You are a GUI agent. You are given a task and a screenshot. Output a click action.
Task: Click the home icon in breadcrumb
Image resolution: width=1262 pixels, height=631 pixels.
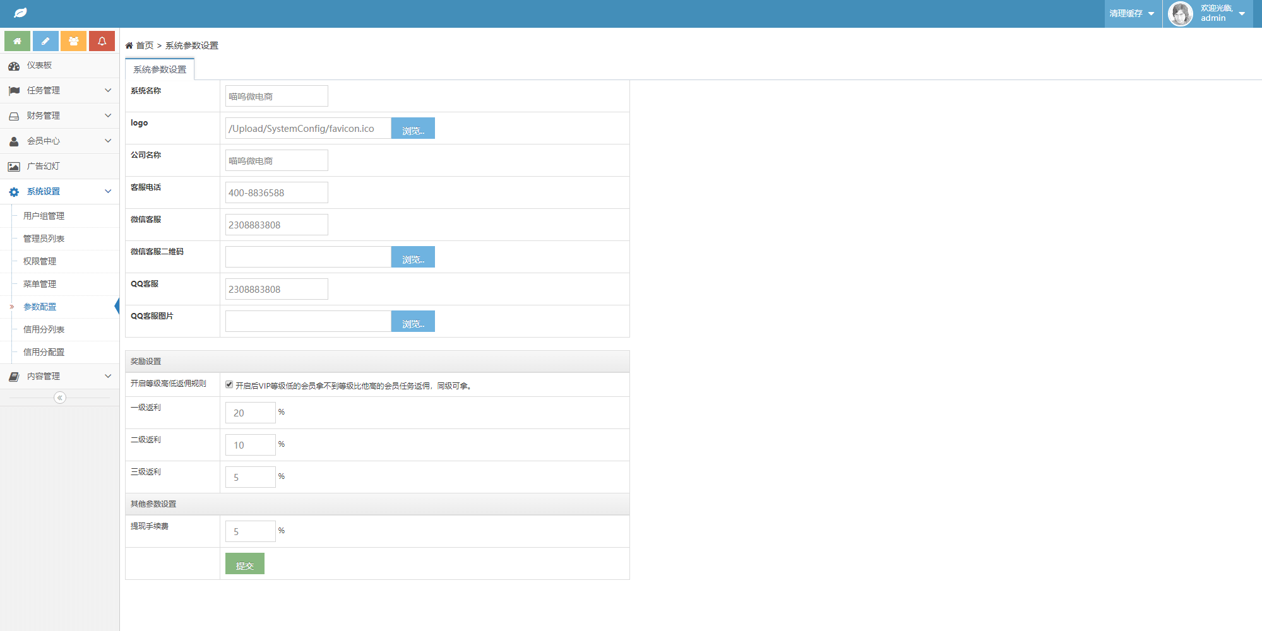129,45
